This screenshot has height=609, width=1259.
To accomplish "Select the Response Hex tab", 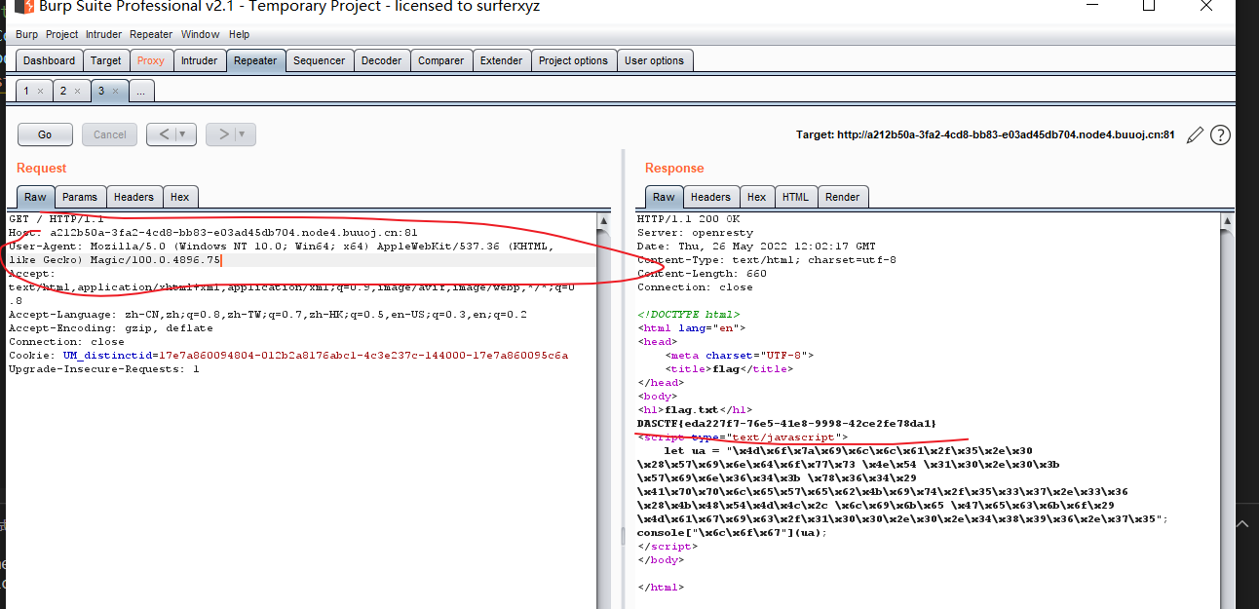I will coord(757,197).
